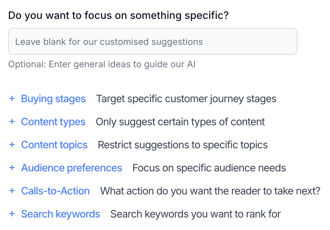Click the 'Optional: Enter general ideas' hint text
The width and height of the screenshot is (330, 230).
pos(102,64)
